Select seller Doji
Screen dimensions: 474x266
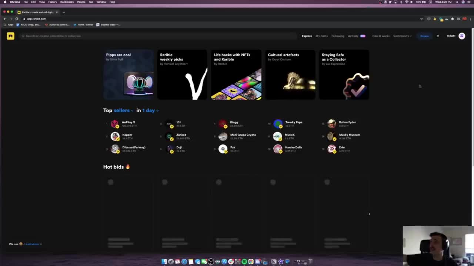[x=179, y=147]
